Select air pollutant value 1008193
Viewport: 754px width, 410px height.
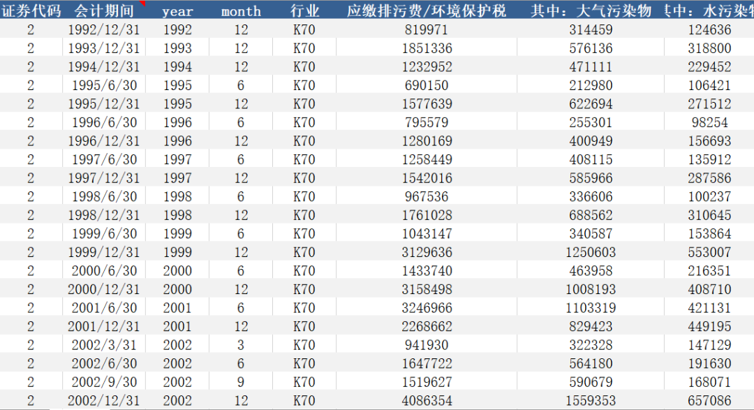[591, 289]
